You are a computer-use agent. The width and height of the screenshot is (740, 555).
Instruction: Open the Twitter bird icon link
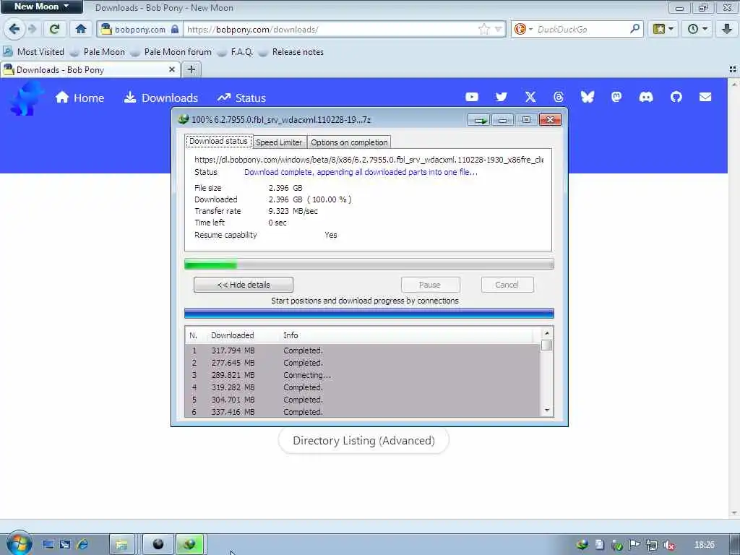pos(502,98)
